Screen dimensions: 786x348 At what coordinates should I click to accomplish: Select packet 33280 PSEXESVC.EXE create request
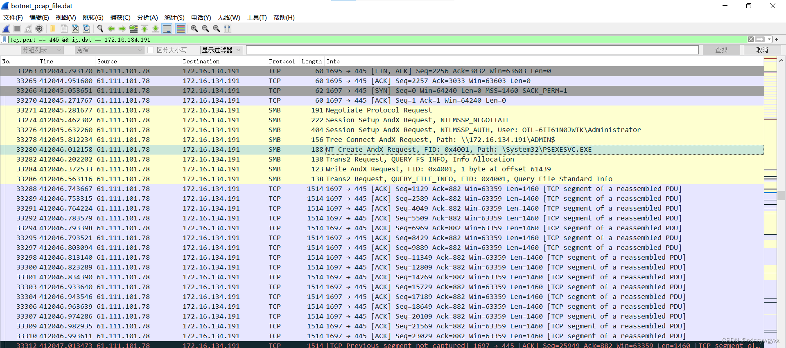[x=382, y=150]
